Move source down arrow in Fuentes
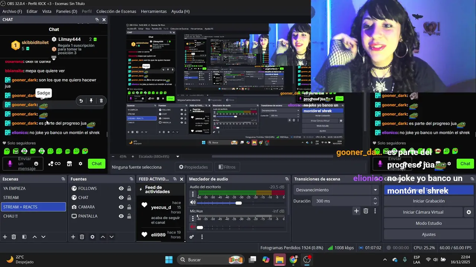476x267 pixels. [x=111, y=237]
